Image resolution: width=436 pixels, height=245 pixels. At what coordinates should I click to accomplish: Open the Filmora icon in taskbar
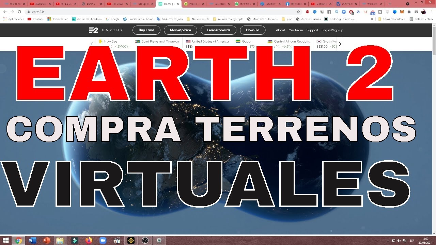point(75,240)
